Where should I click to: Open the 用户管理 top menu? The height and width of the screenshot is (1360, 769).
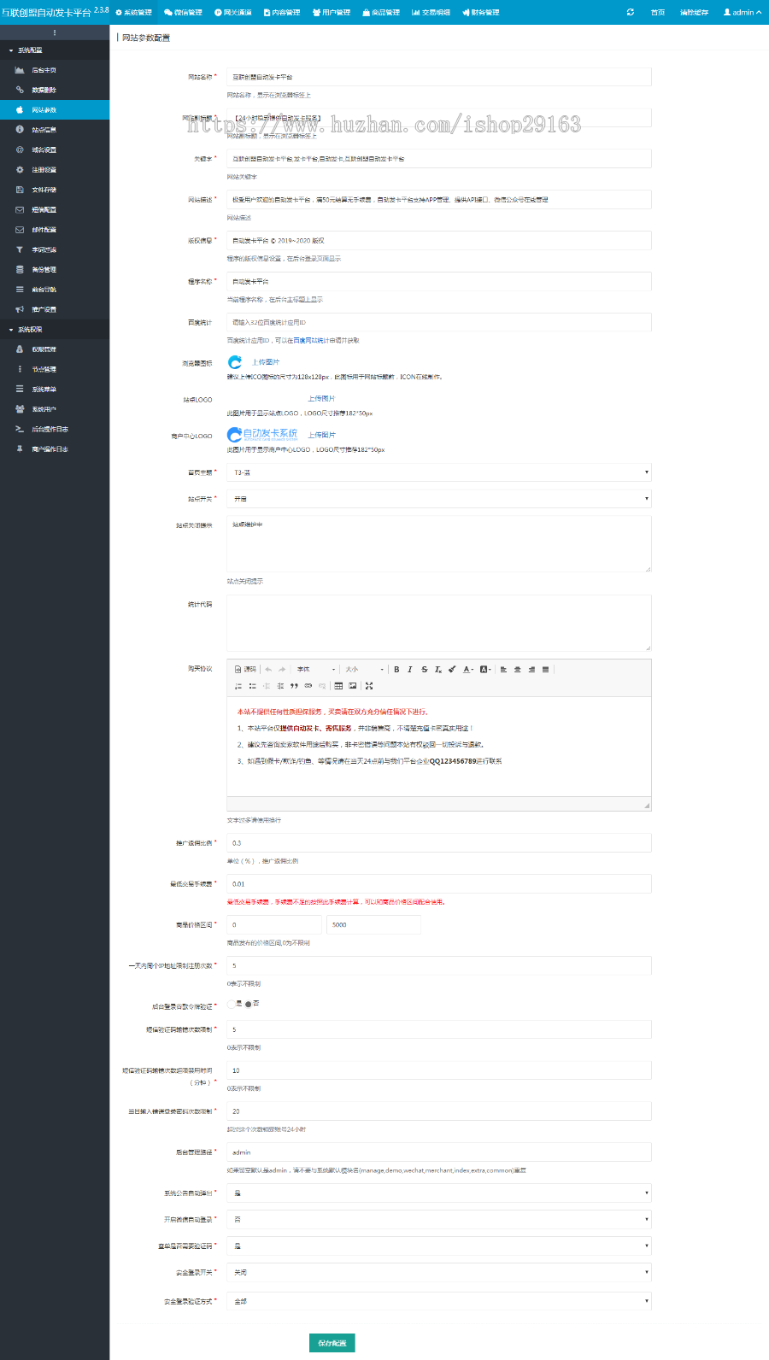coord(332,12)
